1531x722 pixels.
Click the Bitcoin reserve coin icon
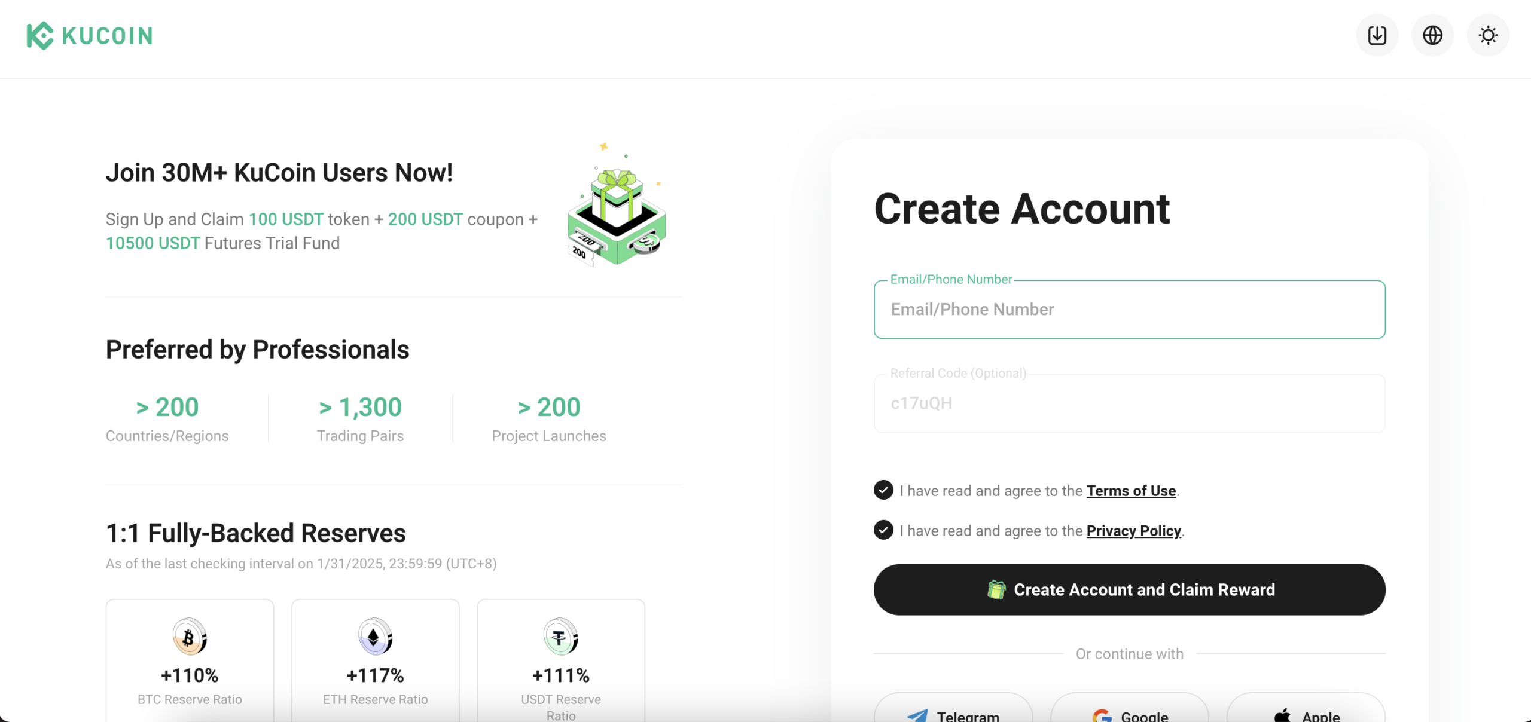coord(190,637)
